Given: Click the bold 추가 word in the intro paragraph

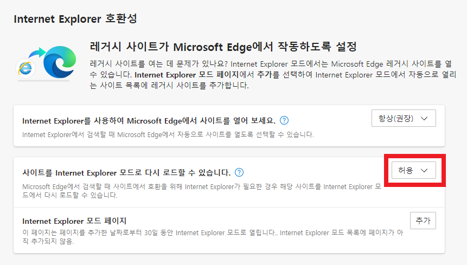Looking at the screenshot, I should [x=264, y=75].
